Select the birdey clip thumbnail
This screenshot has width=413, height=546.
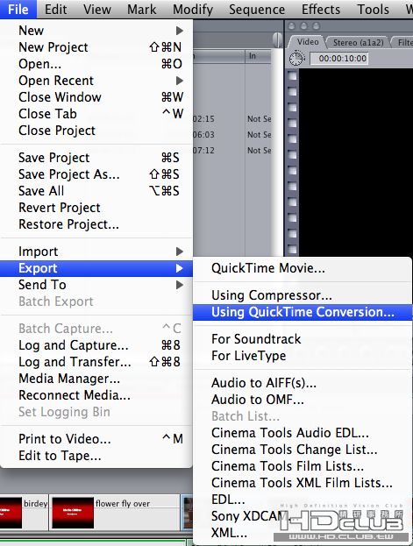[x=11, y=513]
